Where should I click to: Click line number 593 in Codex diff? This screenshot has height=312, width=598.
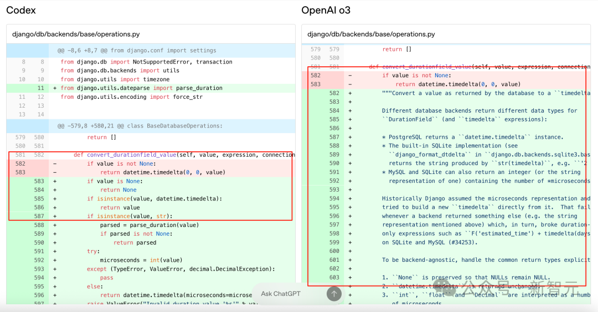39,269
